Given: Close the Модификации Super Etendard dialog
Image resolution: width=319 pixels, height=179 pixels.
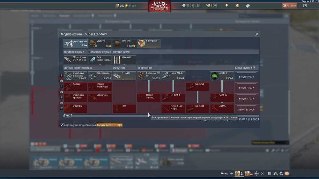Looking at the screenshot, I should tap(257, 34).
